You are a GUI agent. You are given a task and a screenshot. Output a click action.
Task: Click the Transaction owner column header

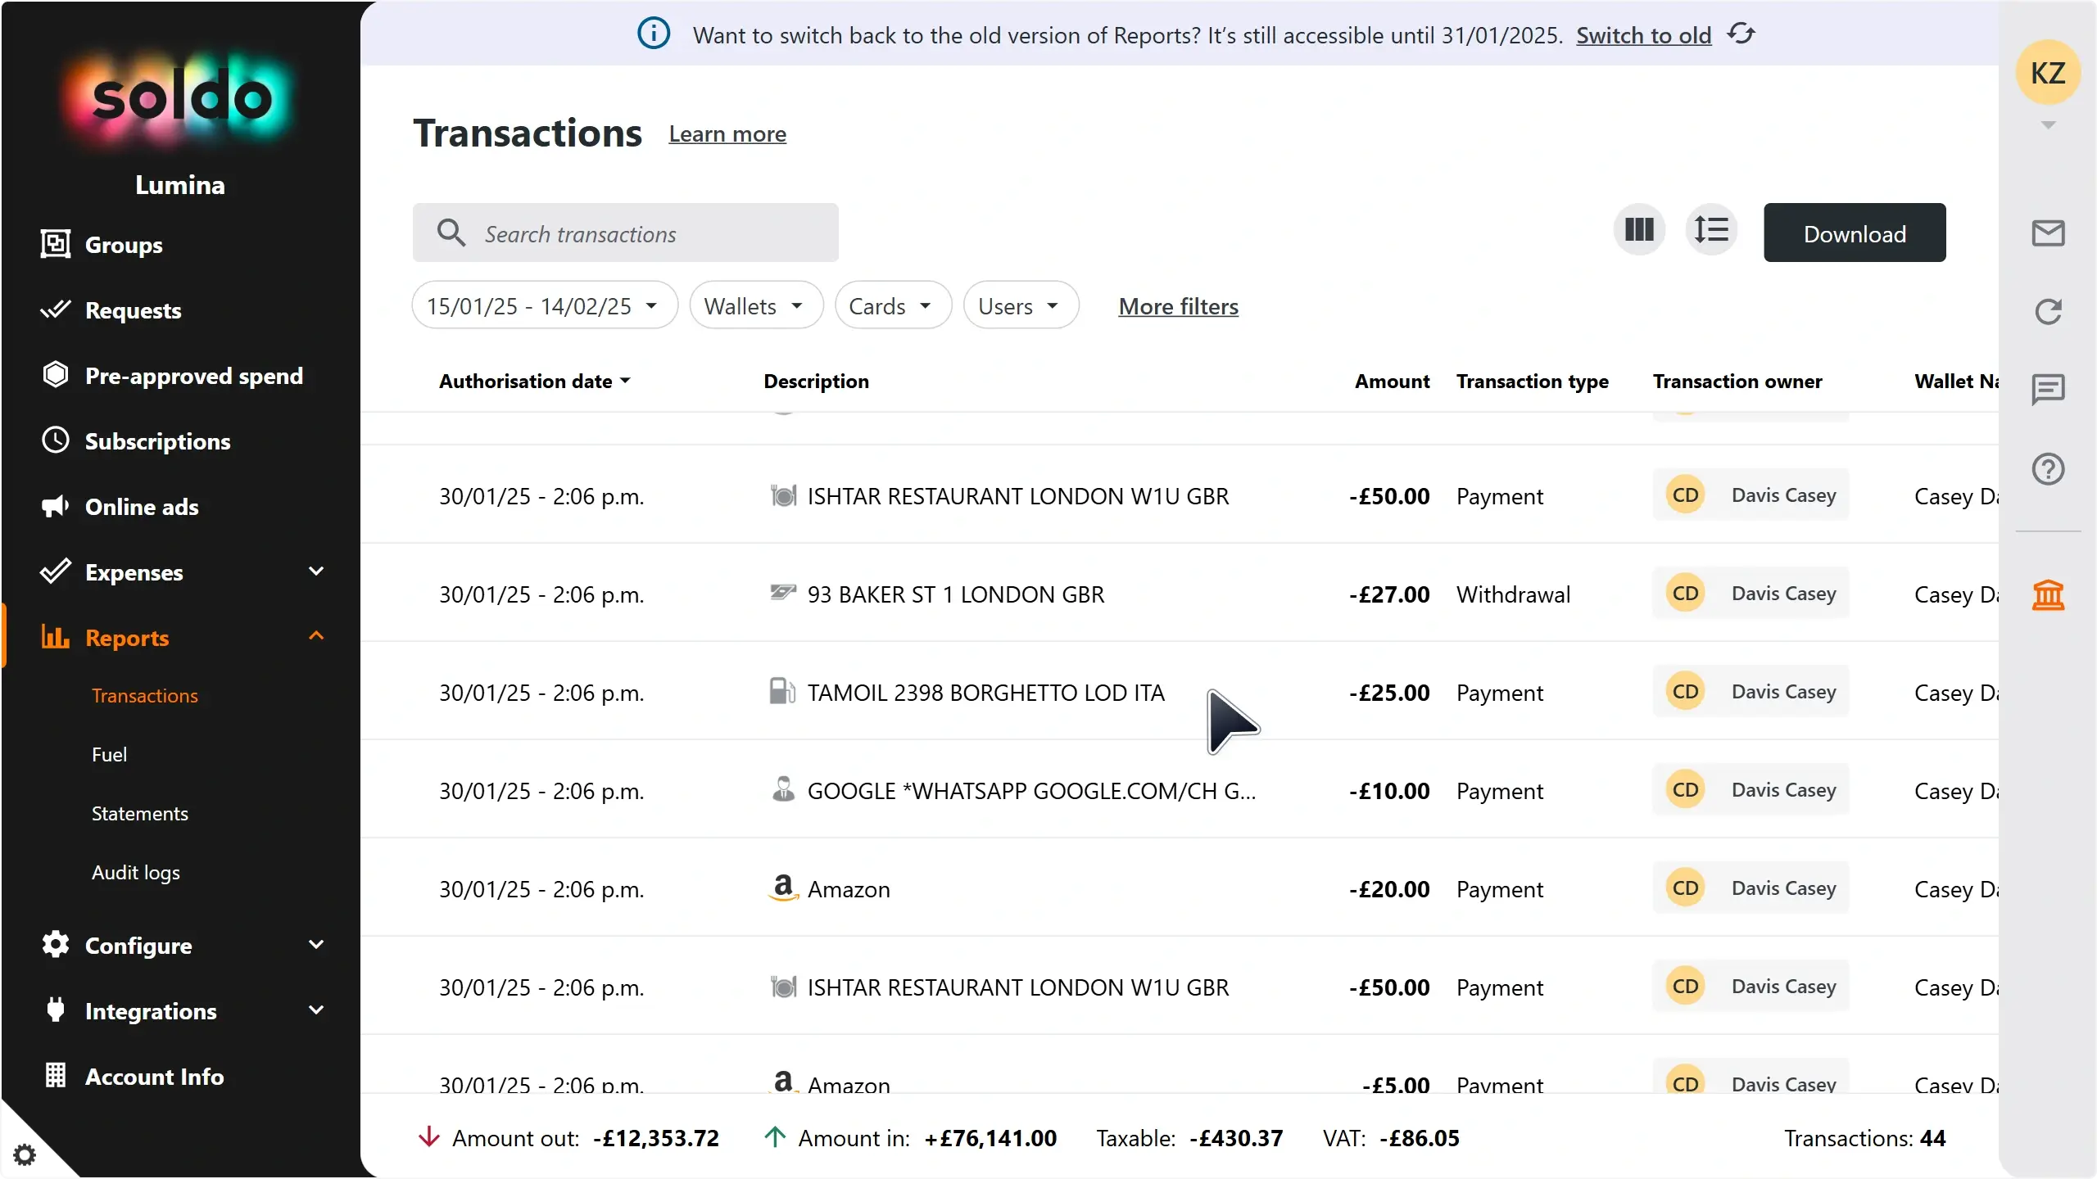coord(1737,381)
